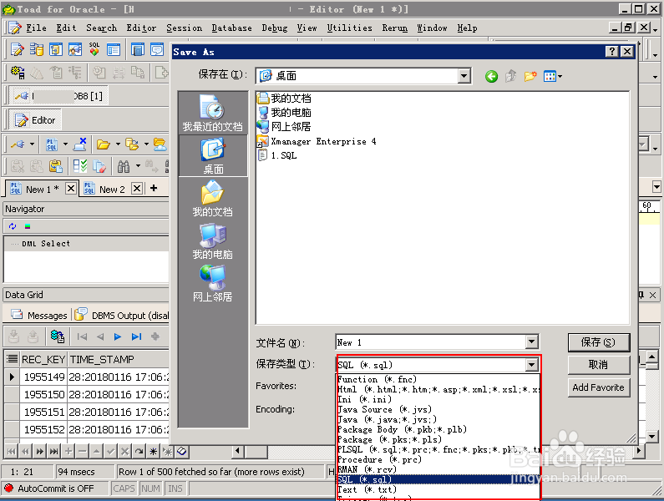Screen dimensions: 664x501
Task: Click the Back green arrow in Save As
Action: (491, 76)
